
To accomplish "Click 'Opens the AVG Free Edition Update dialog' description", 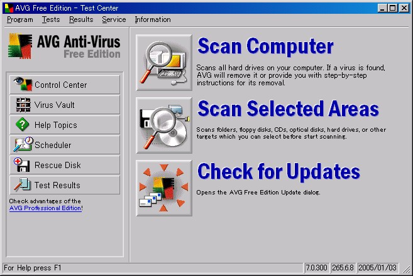I will 258,193.
